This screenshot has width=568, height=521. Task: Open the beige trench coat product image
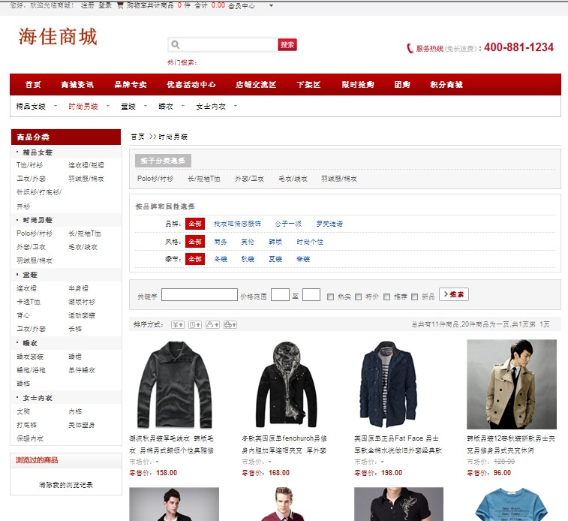coord(512,384)
